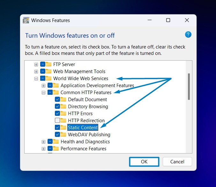Toggle the Application Development Features checkbox
This screenshot has height=187, width=216.
pos(50,85)
